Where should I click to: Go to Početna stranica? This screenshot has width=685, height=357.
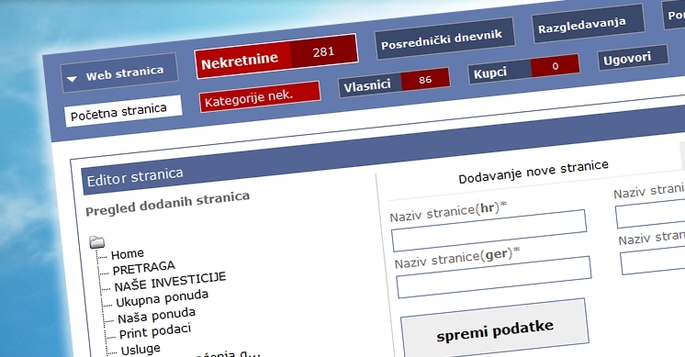(123, 111)
